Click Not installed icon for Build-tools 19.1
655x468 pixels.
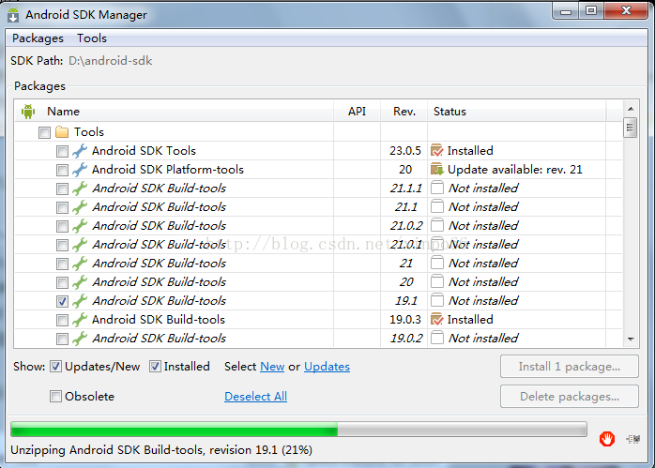click(437, 300)
